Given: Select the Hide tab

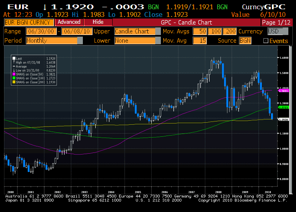Looking at the screenshot, I should click(97, 22).
